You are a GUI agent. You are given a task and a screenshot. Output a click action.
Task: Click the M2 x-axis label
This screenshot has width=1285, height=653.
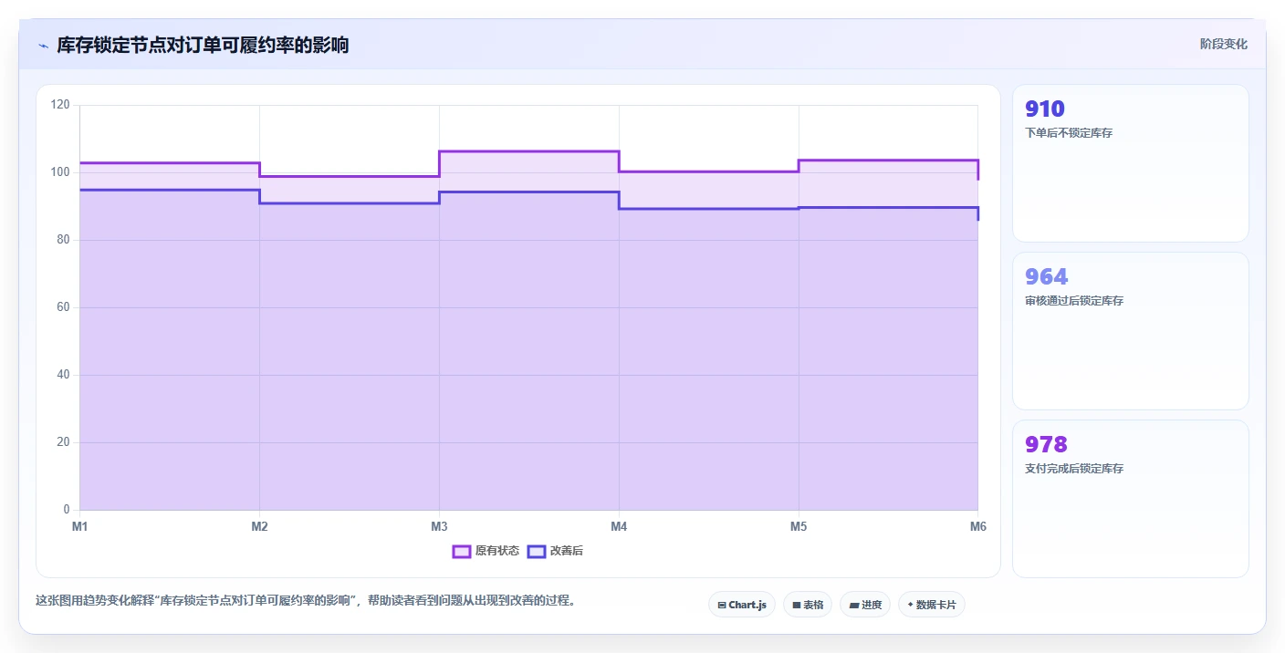(x=259, y=526)
